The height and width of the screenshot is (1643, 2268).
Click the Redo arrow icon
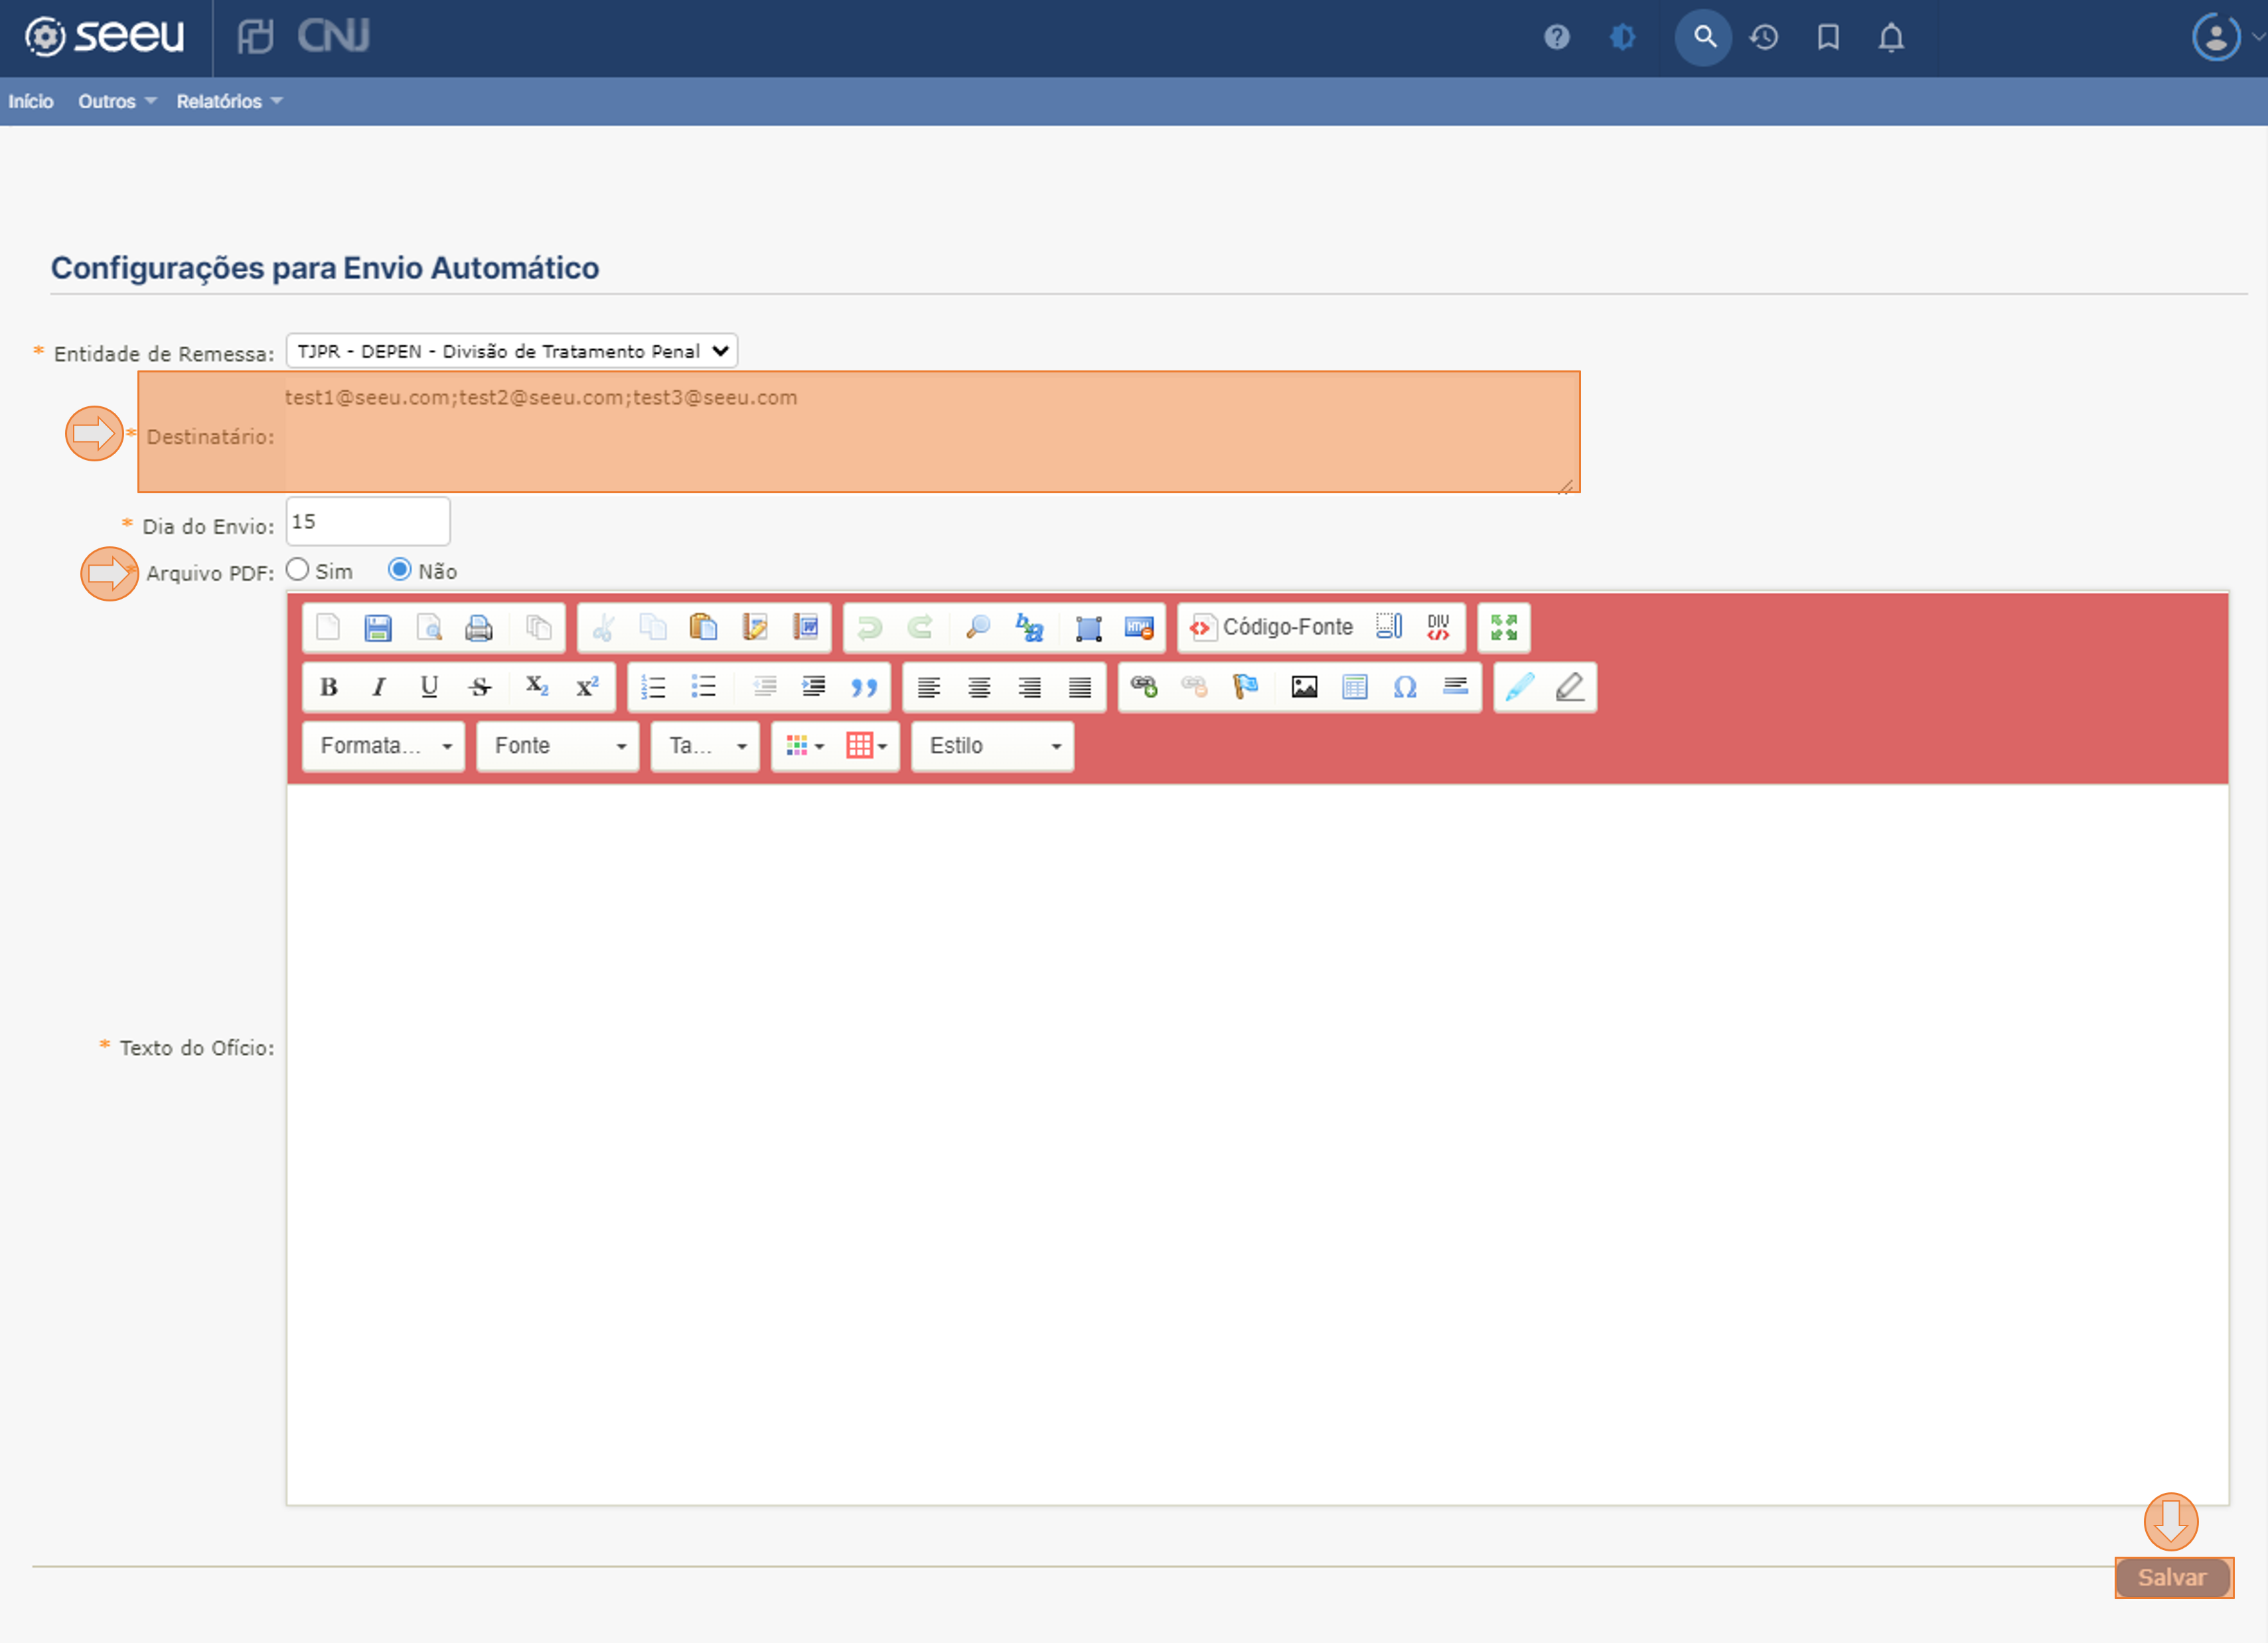(920, 627)
